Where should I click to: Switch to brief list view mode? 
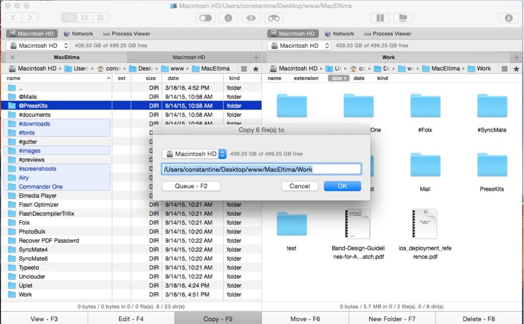[84, 17]
